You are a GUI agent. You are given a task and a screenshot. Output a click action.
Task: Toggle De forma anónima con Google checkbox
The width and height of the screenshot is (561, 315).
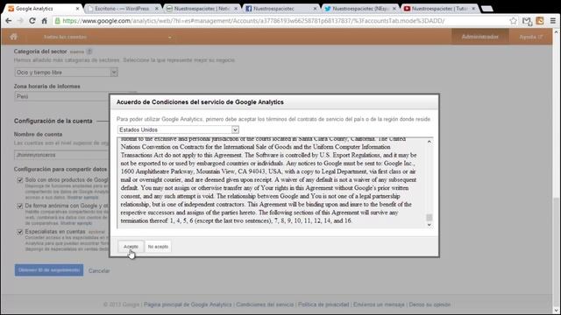pos(20,206)
